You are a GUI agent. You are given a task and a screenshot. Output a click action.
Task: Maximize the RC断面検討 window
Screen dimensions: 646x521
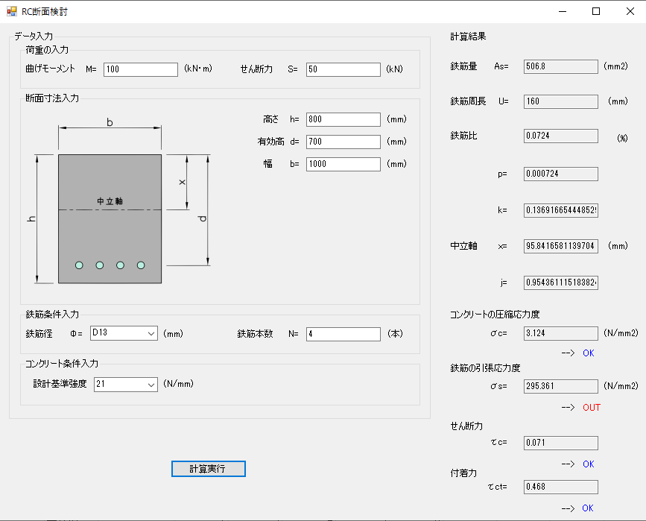[x=596, y=11]
